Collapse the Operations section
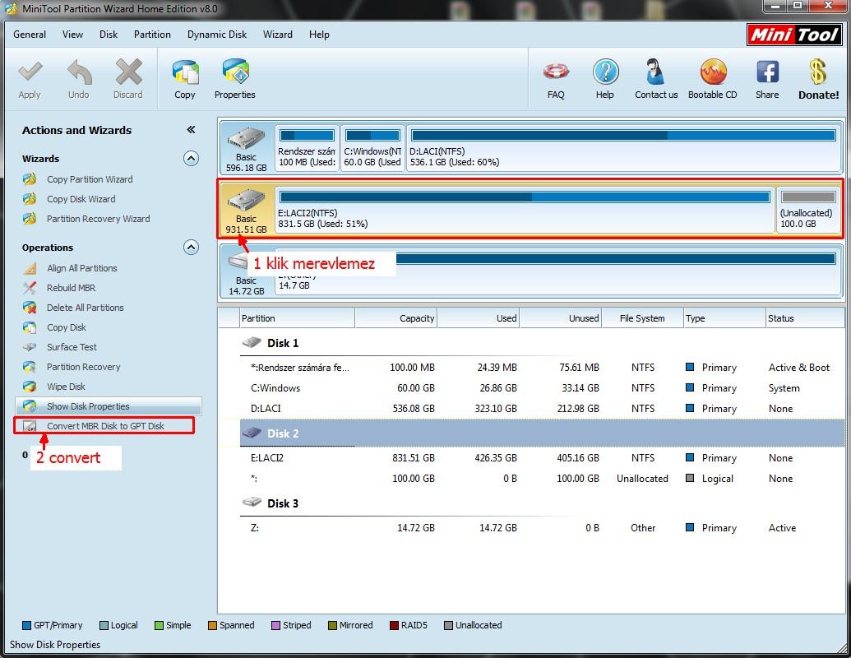The width and height of the screenshot is (851, 658). pyautogui.click(x=191, y=248)
